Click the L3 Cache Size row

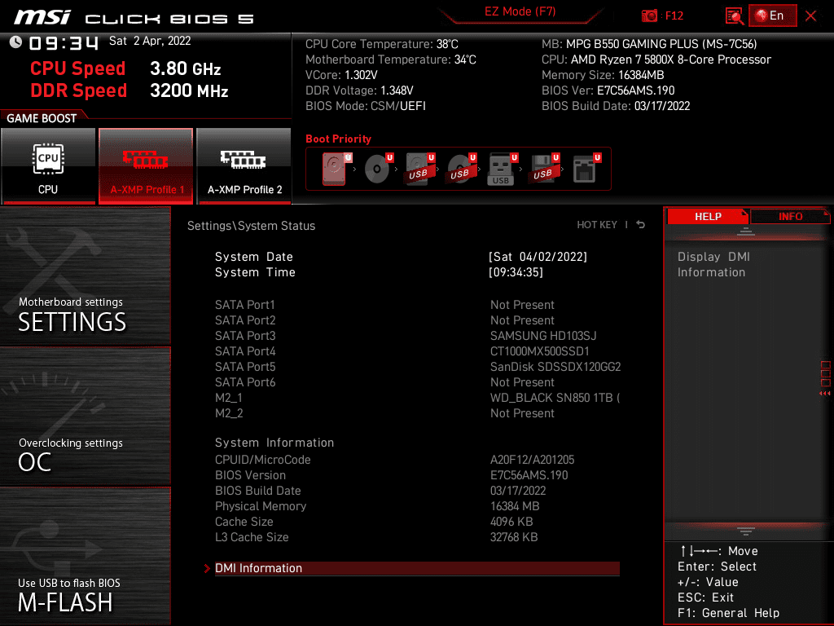point(417,537)
